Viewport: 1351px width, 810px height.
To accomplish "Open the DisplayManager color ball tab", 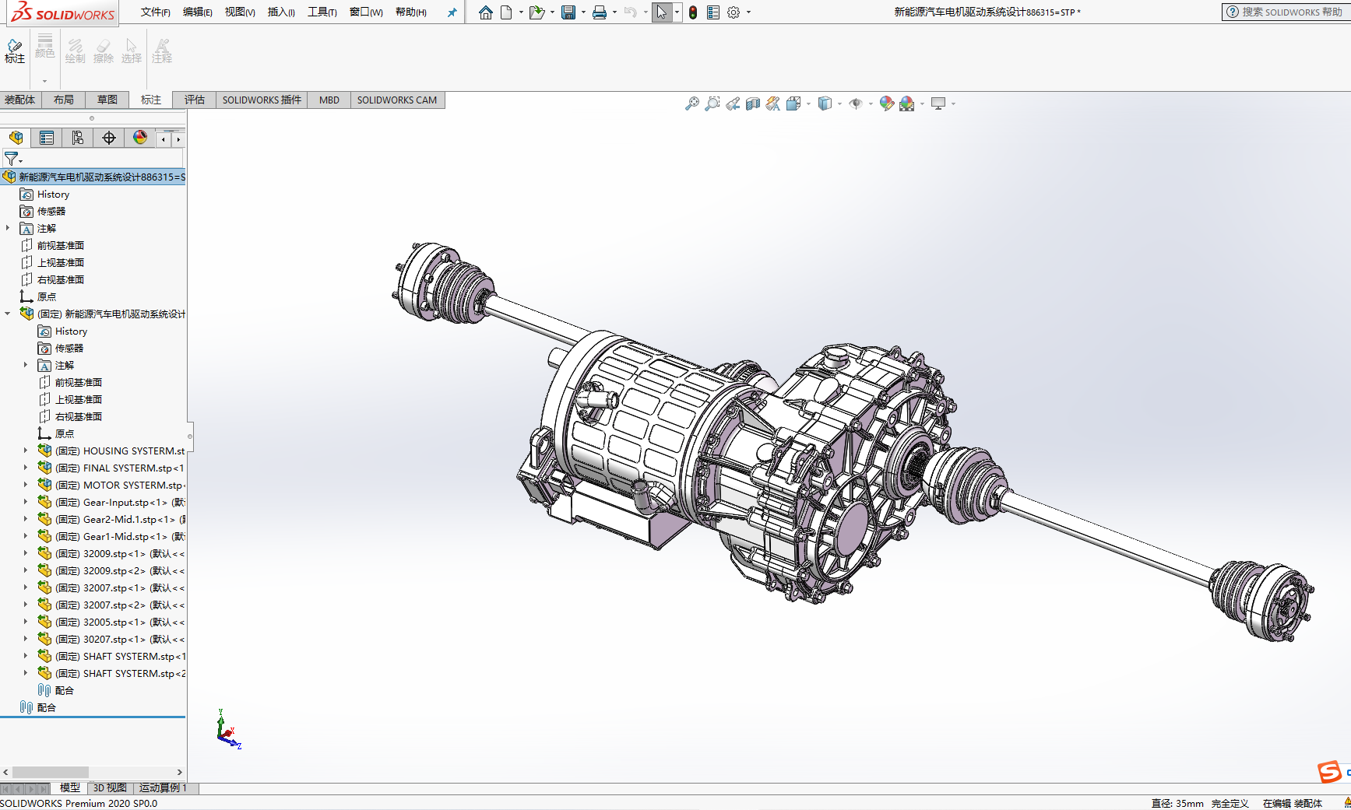I will [x=140, y=138].
